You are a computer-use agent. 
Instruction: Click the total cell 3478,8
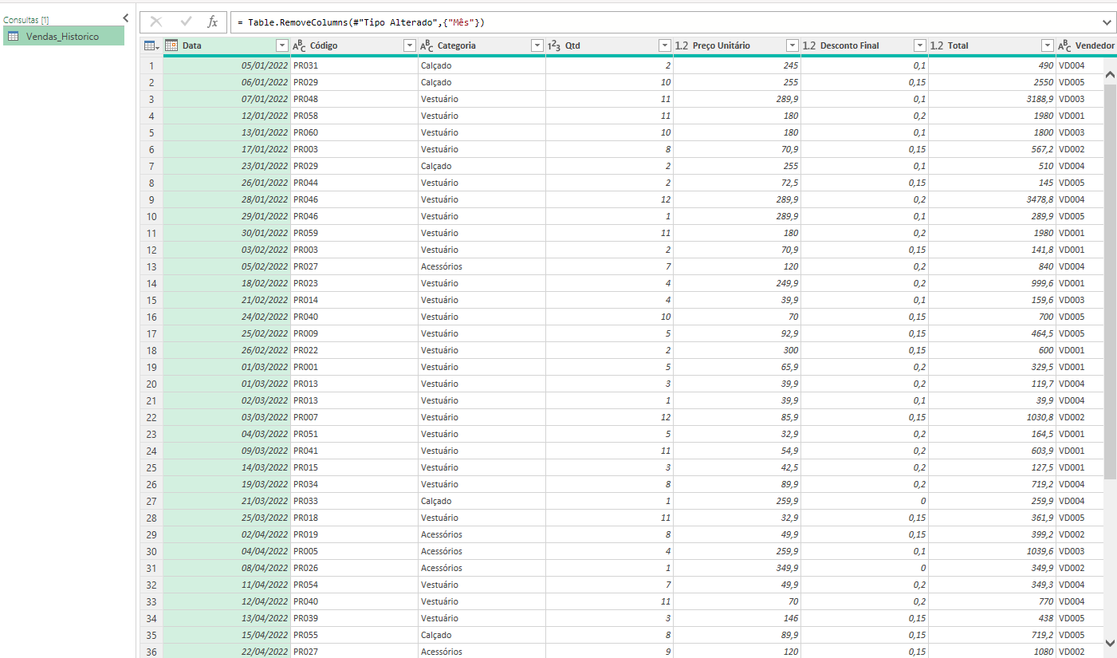pyautogui.click(x=992, y=199)
